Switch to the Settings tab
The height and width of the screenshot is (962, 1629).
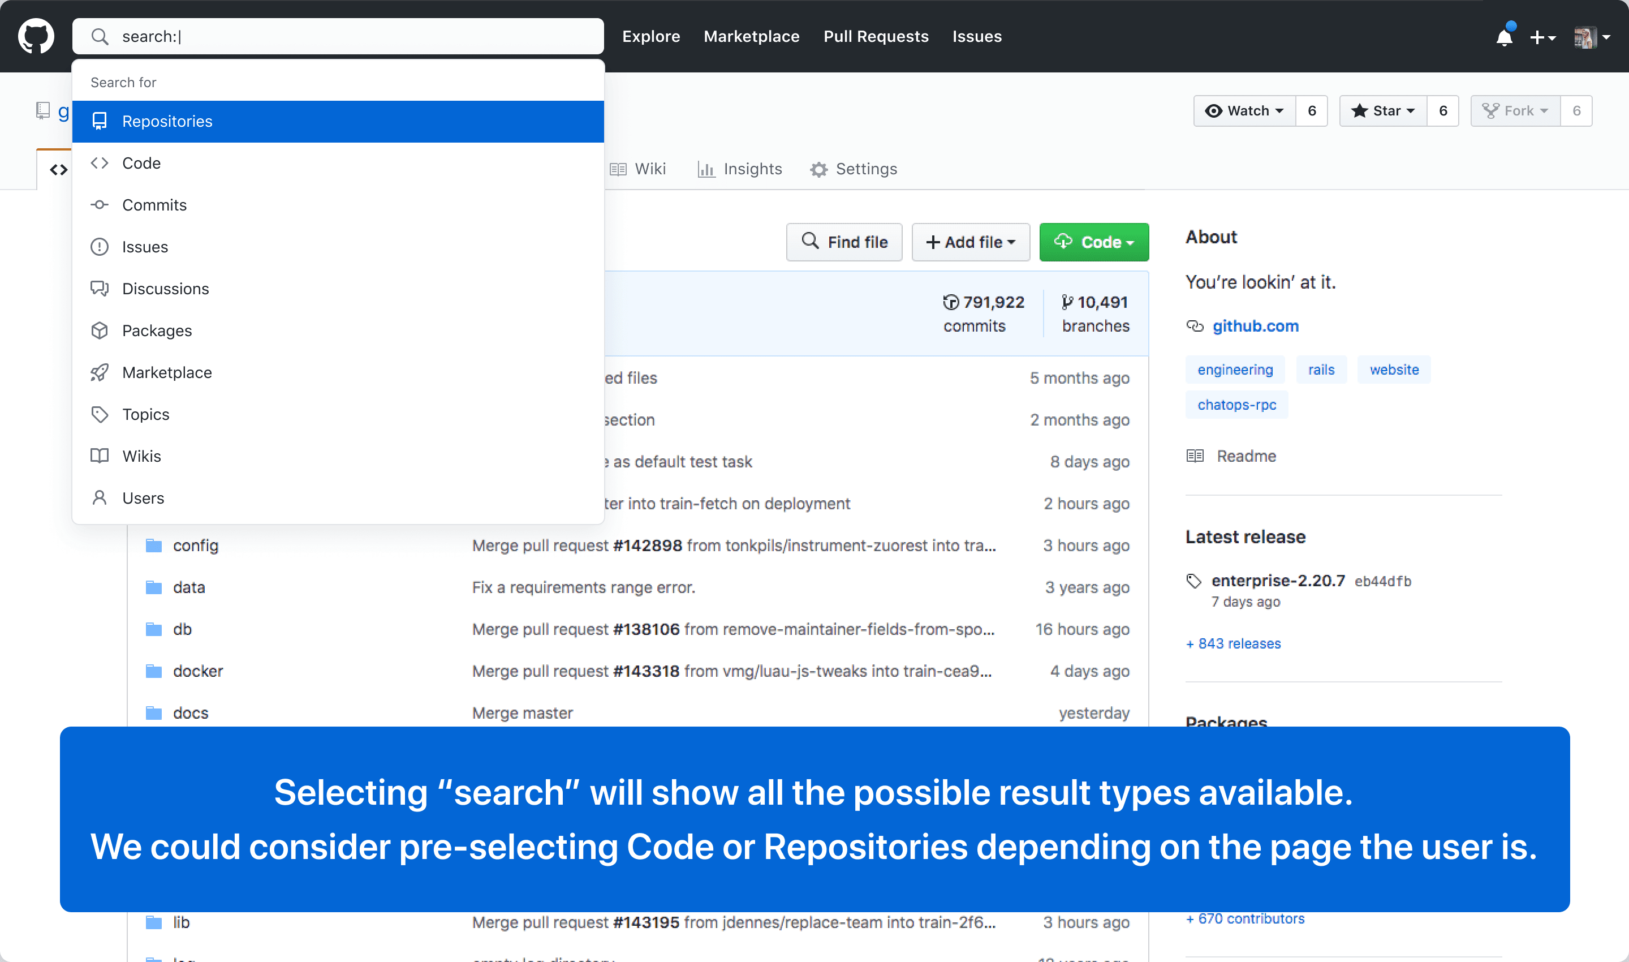pyautogui.click(x=854, y=169)
